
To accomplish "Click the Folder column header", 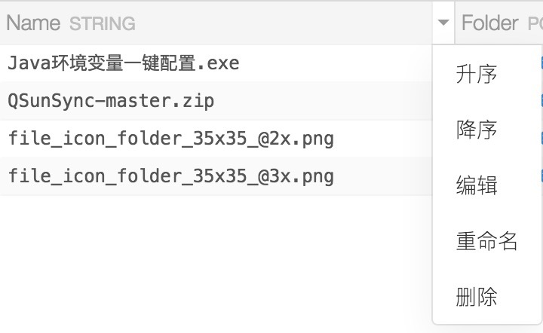I will [x=489, y=23].
